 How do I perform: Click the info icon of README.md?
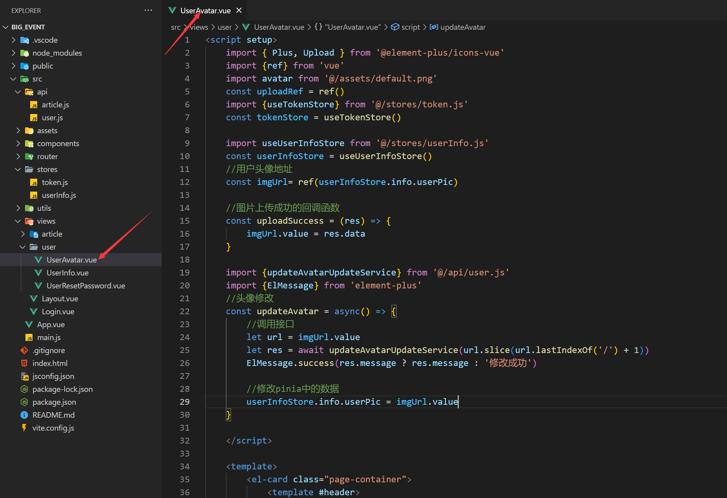(24, 415)
